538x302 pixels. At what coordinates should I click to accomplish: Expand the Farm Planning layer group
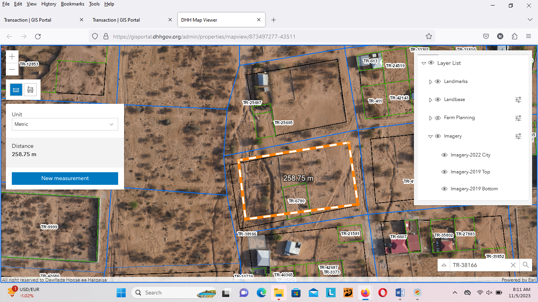click(x=430, y=118)
